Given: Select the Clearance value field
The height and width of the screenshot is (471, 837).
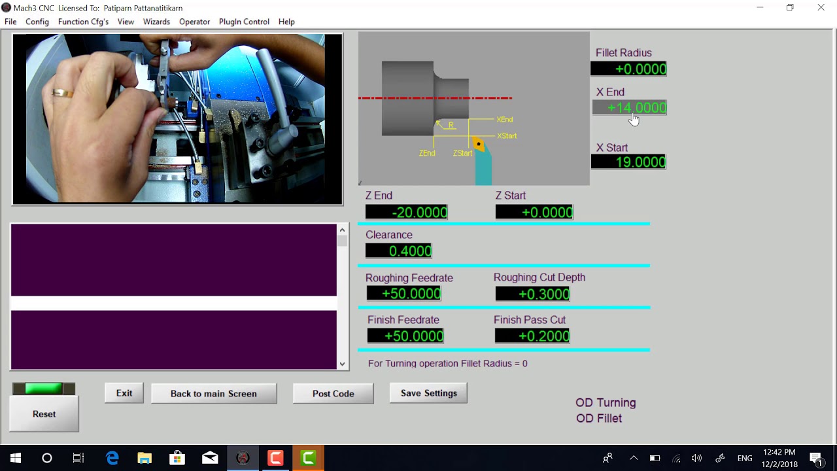Looking at the screenshot, I should [x=399, y=251].
